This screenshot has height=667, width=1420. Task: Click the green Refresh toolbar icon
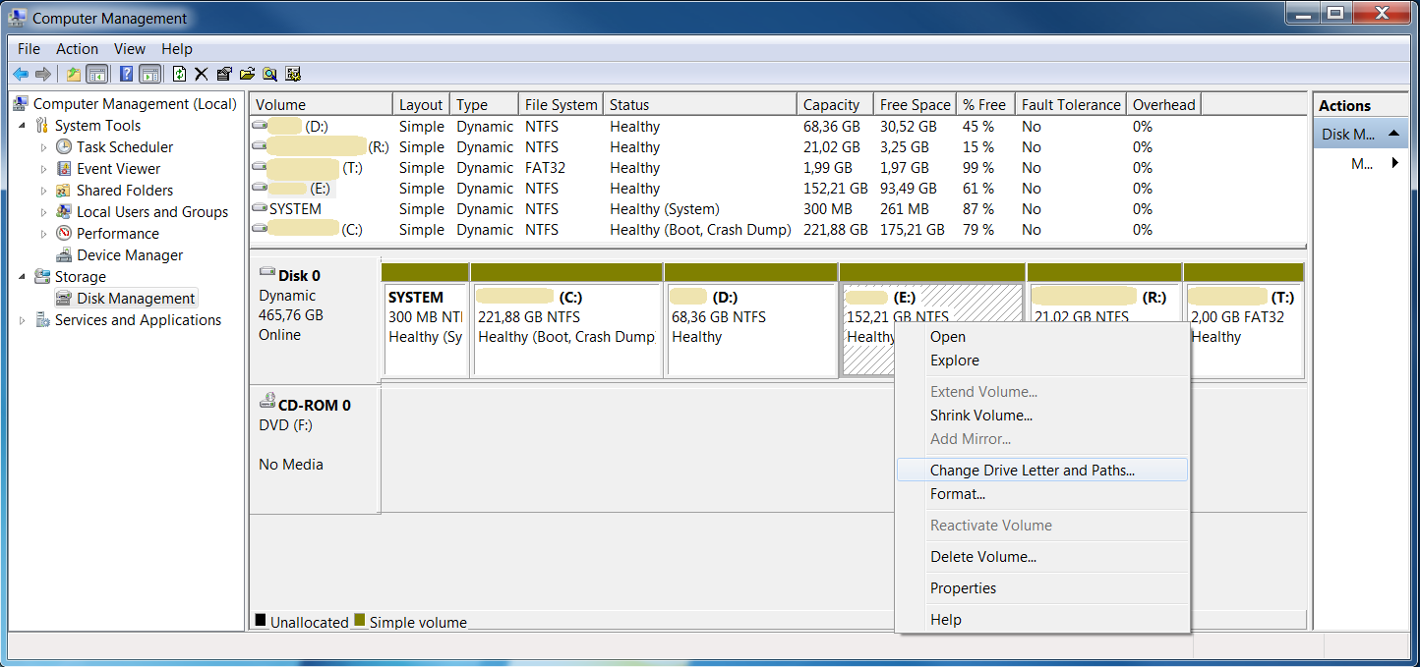click(179, 74)
